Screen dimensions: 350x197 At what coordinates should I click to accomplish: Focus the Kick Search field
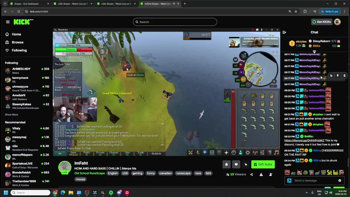(x=175, y=22)
